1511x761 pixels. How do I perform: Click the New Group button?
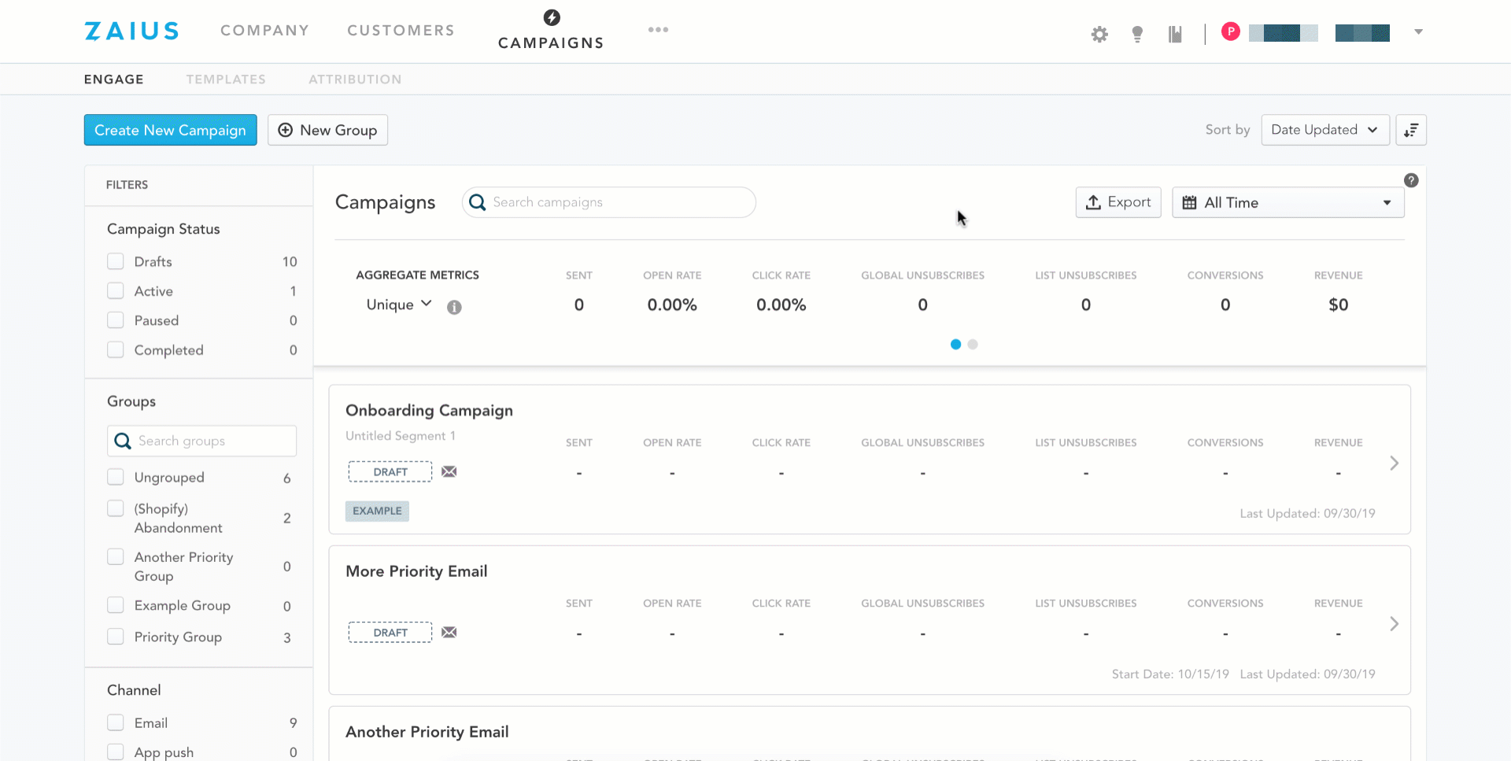327,130
